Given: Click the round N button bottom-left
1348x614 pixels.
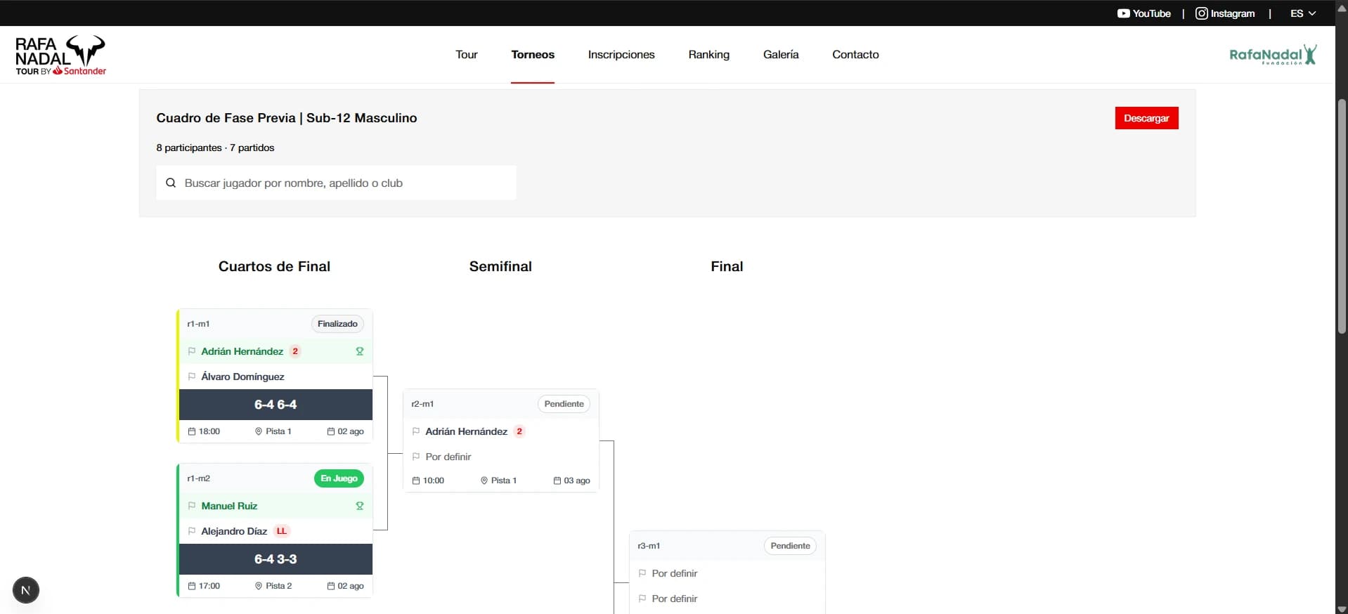Looking at the screenshot, I should (26, 590).
